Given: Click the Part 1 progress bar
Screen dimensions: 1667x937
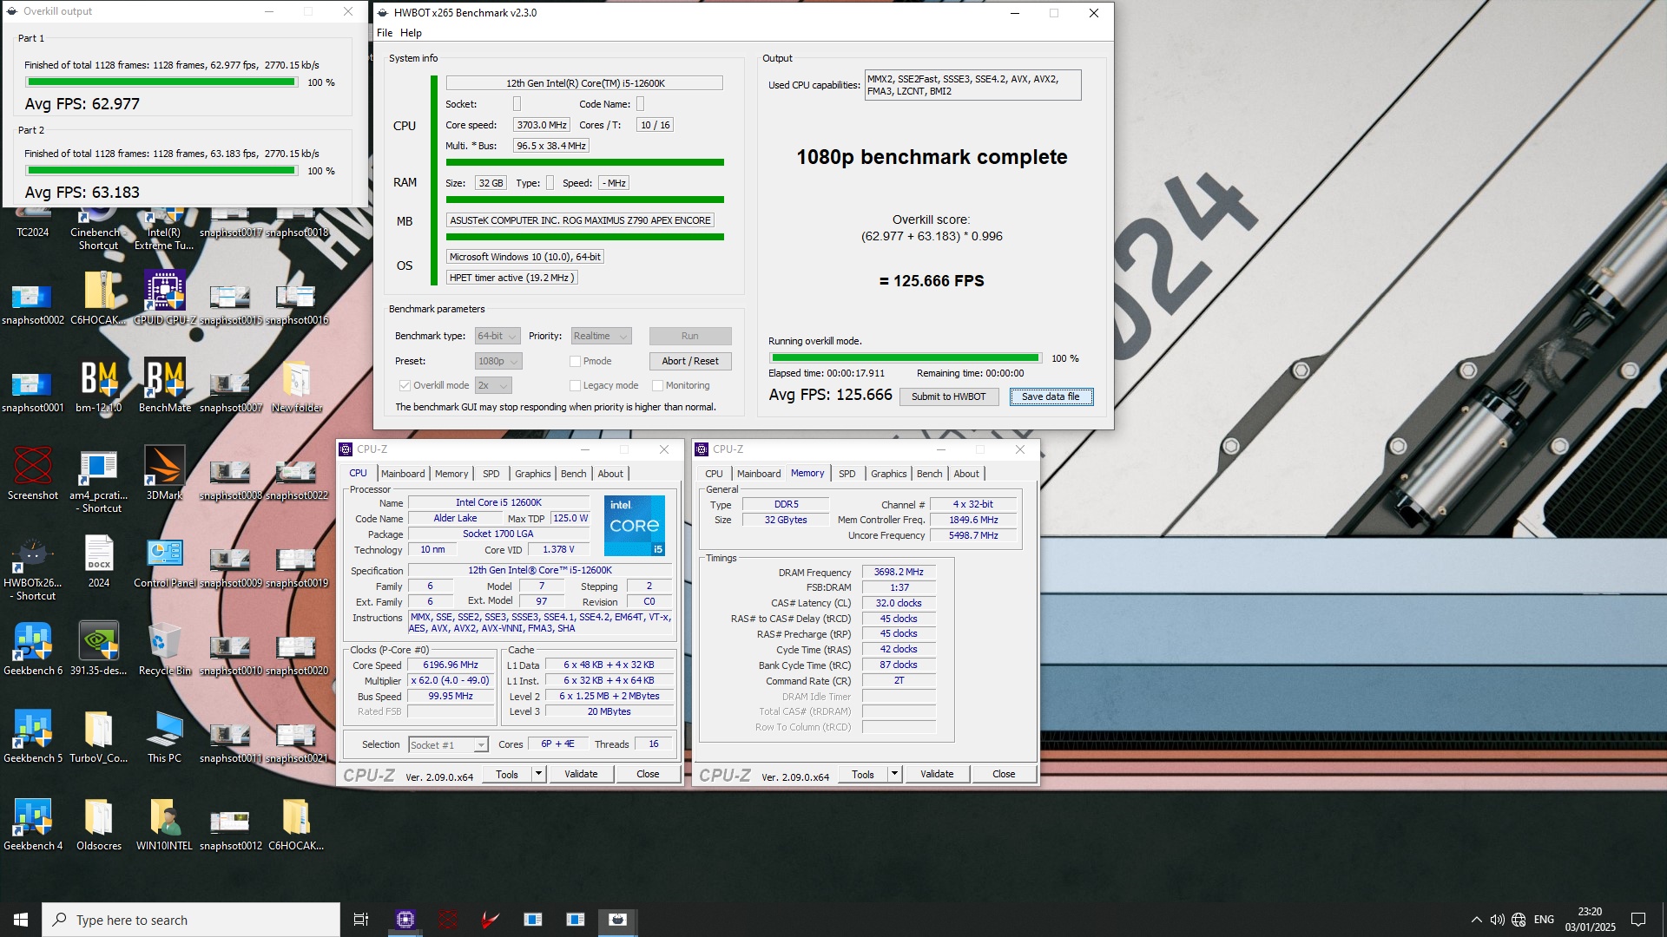Looking at the screenshot, I should coord(161,82).
